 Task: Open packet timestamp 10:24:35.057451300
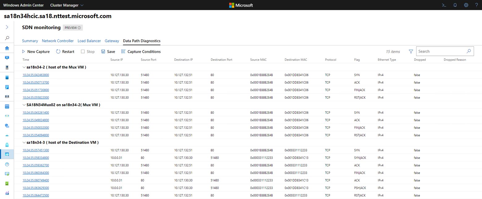(x=36, y=150)
